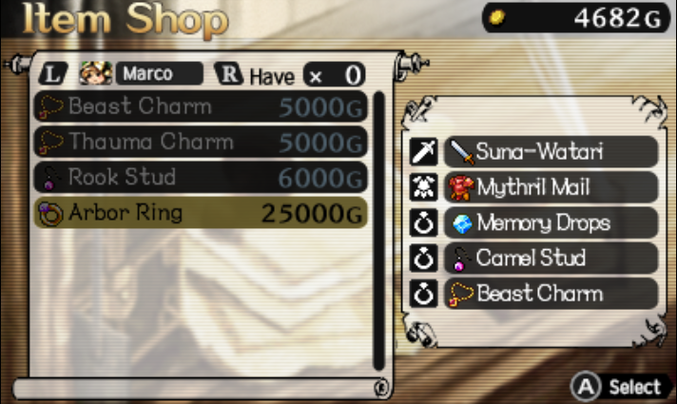Click the R shoulder button icon
This screenshot has height=404, width=677.
[229, 74]
